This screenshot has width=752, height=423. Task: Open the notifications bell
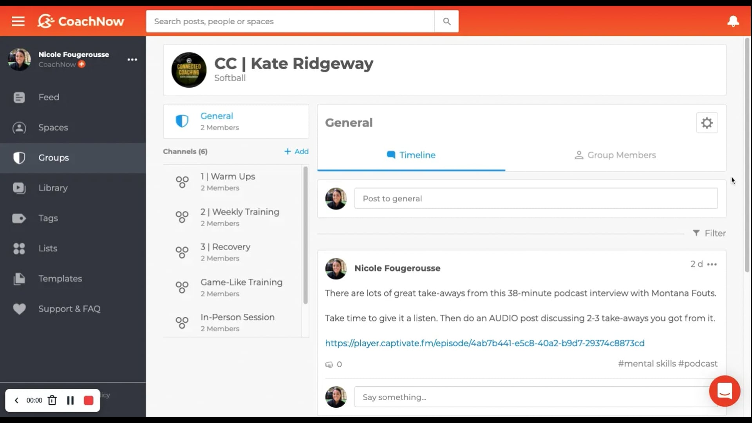pyautogui.click(x=733, y=21)
